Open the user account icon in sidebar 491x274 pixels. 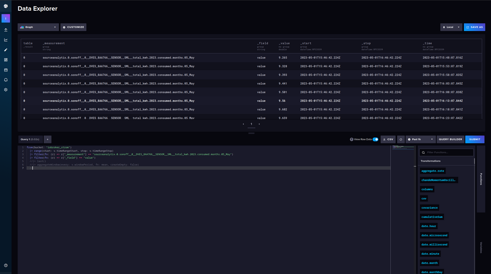(x=6, y=18)
